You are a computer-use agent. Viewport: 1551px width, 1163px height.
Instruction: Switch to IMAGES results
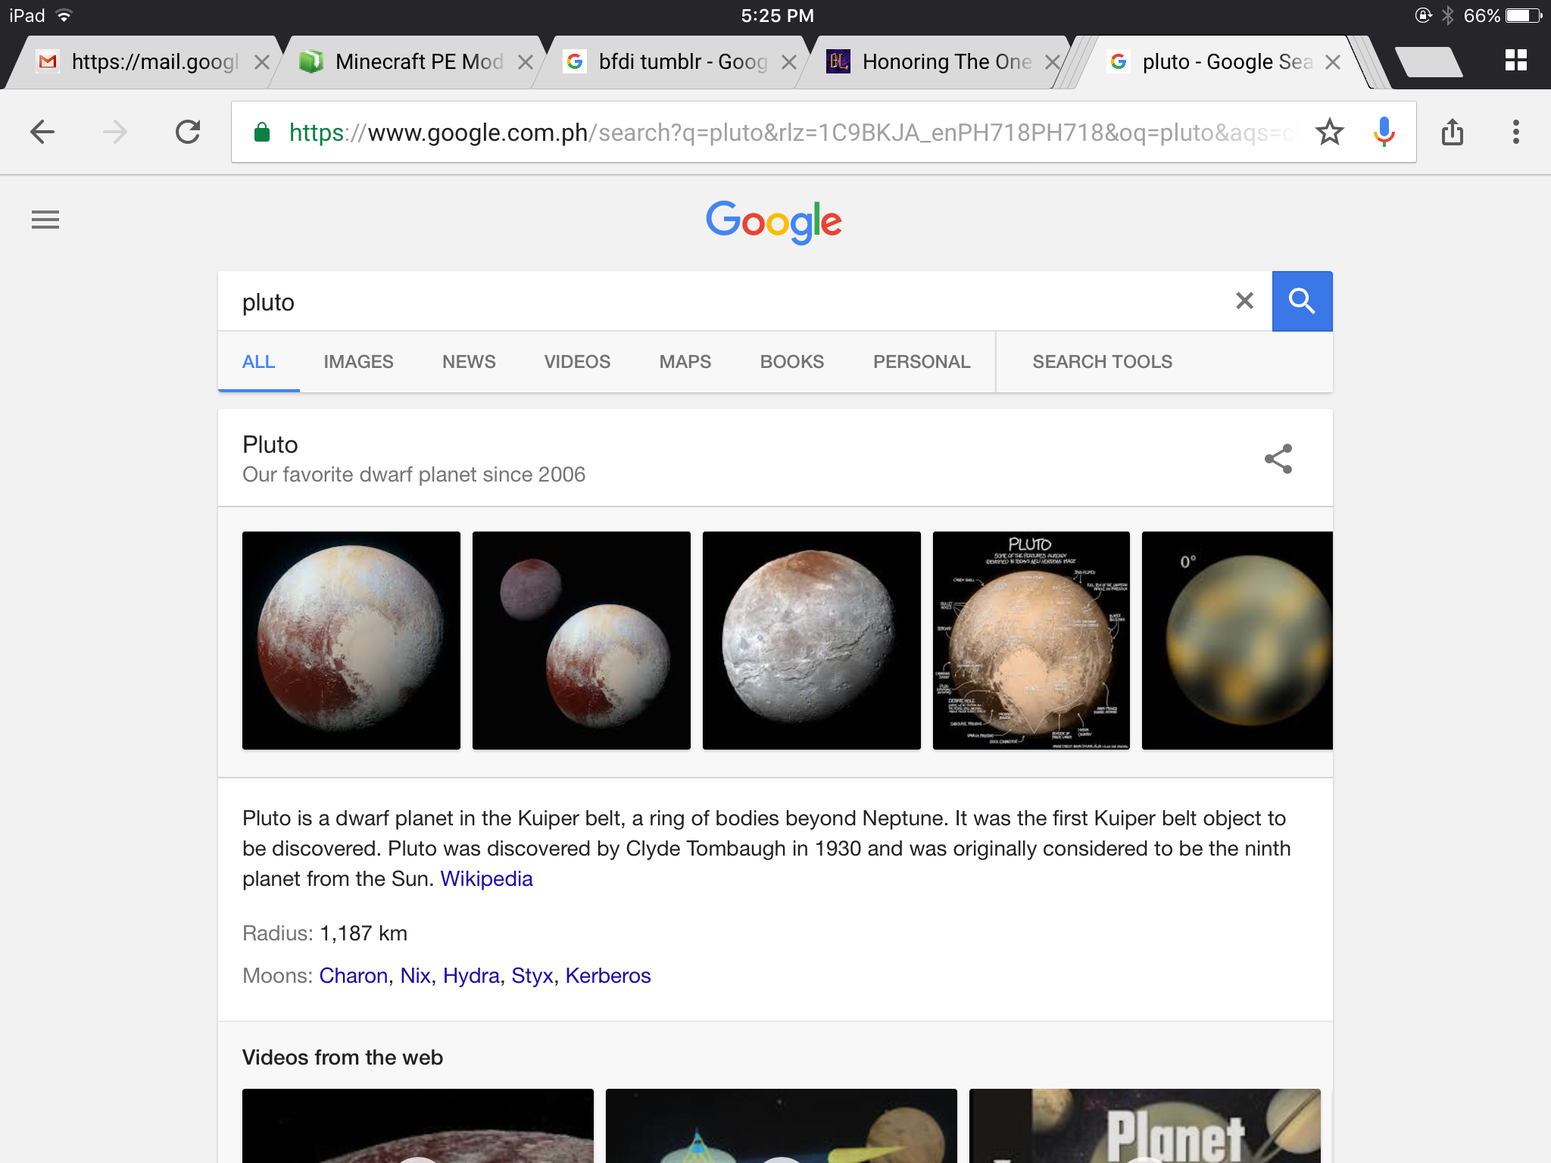point(358,362)
